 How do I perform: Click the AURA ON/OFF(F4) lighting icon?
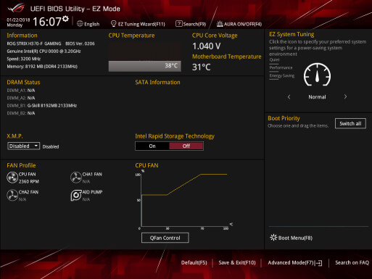tap(220, 24)
